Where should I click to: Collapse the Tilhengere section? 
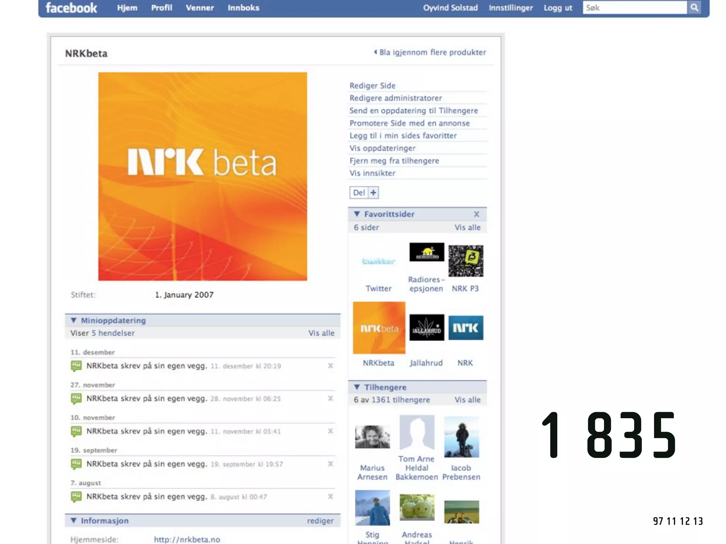357,387
